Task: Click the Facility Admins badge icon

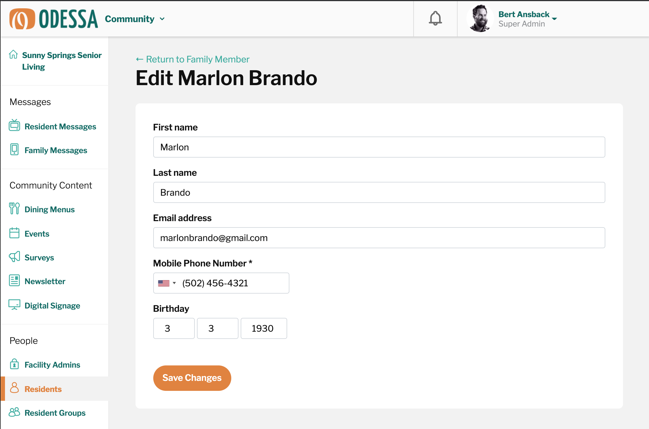Action: (14, 364)
